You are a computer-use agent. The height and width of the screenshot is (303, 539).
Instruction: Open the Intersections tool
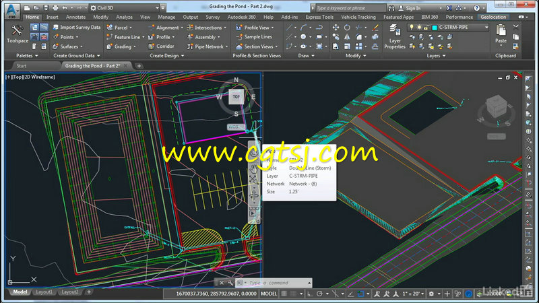[207, 28]
